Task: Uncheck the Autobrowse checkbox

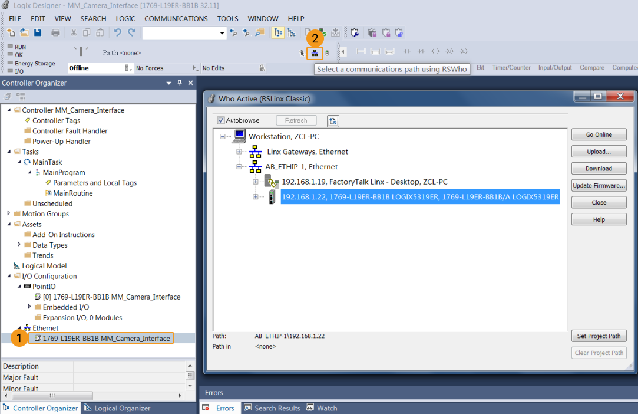Action: [x=222, y=120]
